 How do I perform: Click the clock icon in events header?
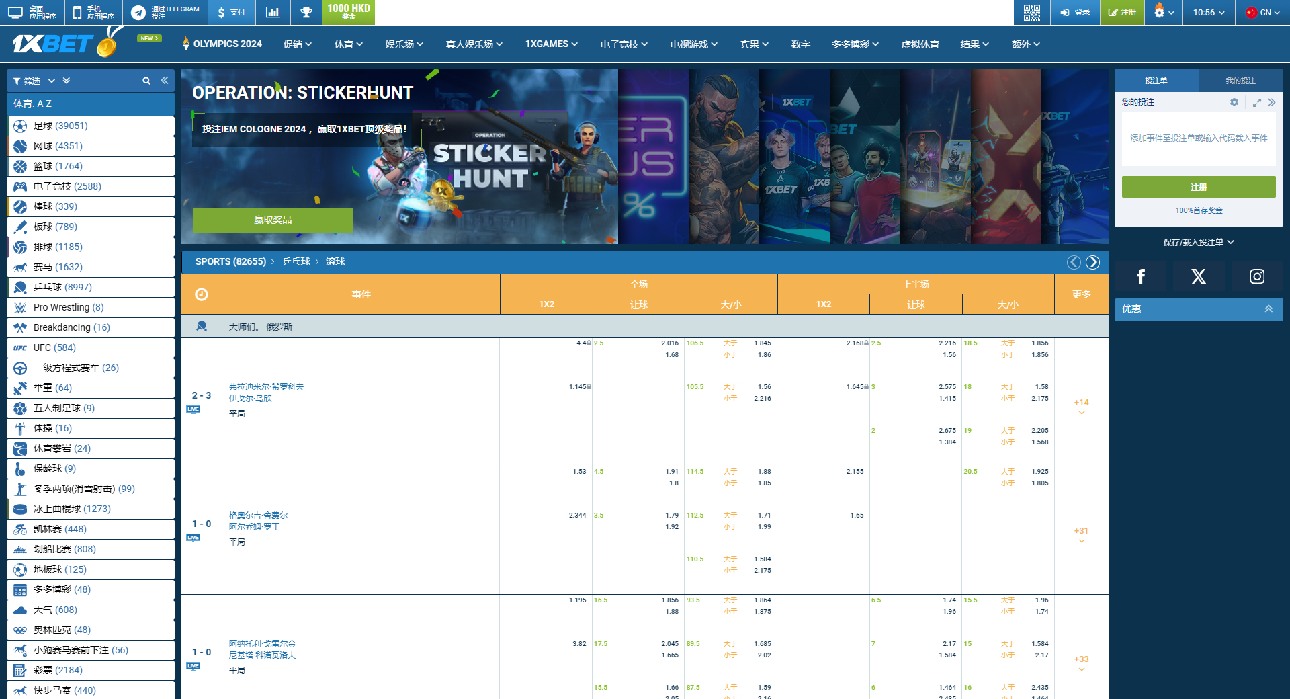point(202,294)
